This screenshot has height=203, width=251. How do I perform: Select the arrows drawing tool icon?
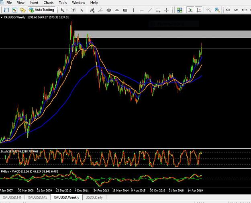(x=63, y=10)
